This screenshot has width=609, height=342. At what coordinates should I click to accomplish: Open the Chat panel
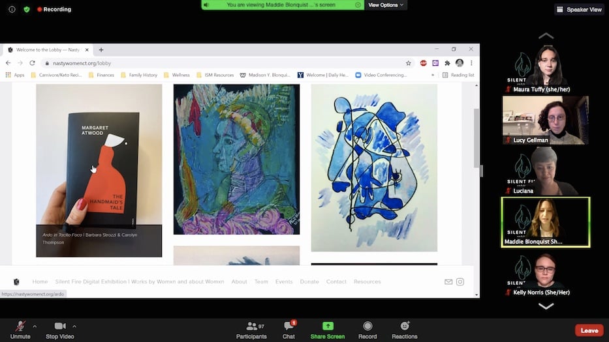coord(289,331)
